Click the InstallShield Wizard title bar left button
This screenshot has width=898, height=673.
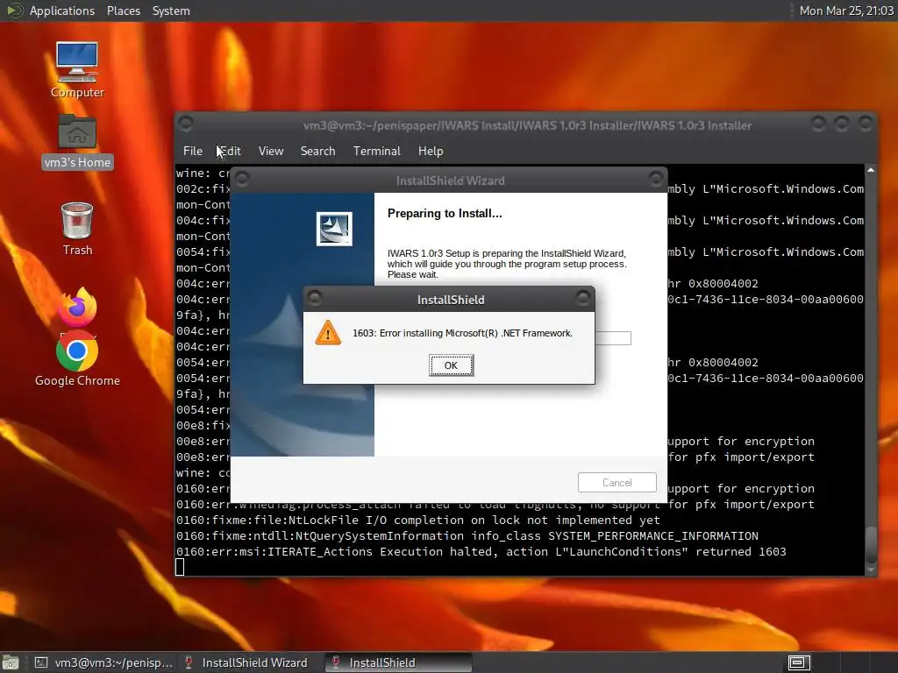tap(242, 179)
